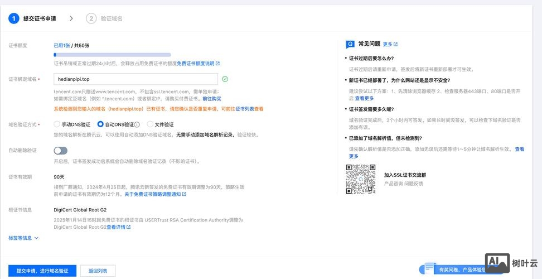Open 查看 更多 link under DNS record question
The width and height of the screenshot is (542, 279).
(x=519, y=150)
